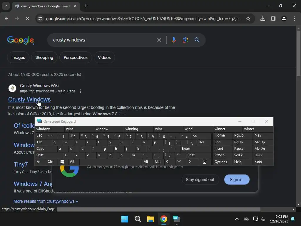301x226 pixels.
Task: Click On-Screen Keyboard icon in taskbar
Action: click(177, 219)
